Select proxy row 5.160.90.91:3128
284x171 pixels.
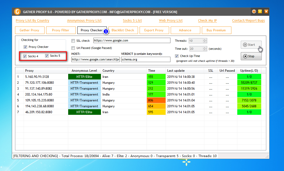pyautogui.click(x=141, y=77)
